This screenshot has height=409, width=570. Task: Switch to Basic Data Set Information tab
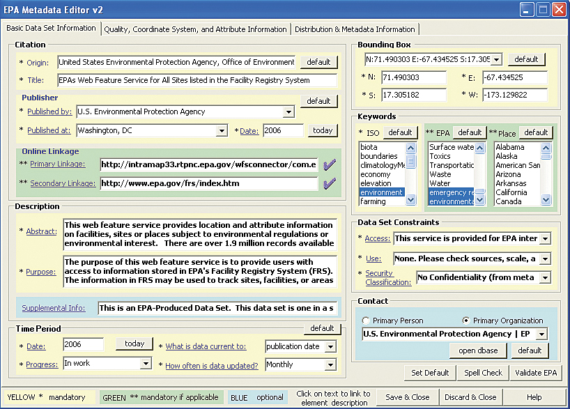[x=51, y=28]
